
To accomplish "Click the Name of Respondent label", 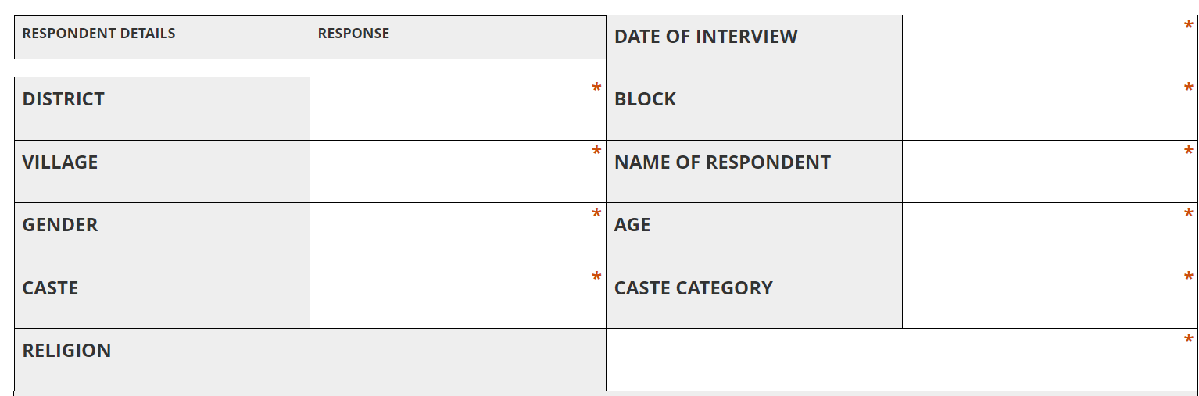I will pyautogui.click(x=722, y=162).
